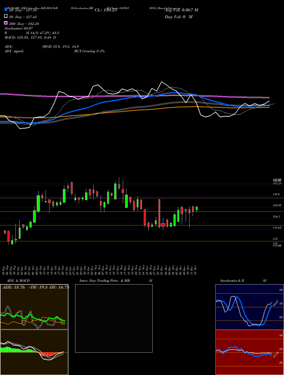Screen dimensions: 284x375
Task: Click the '+DY: 19.5' reading in ADX panel
Action: tap(38, 287)
